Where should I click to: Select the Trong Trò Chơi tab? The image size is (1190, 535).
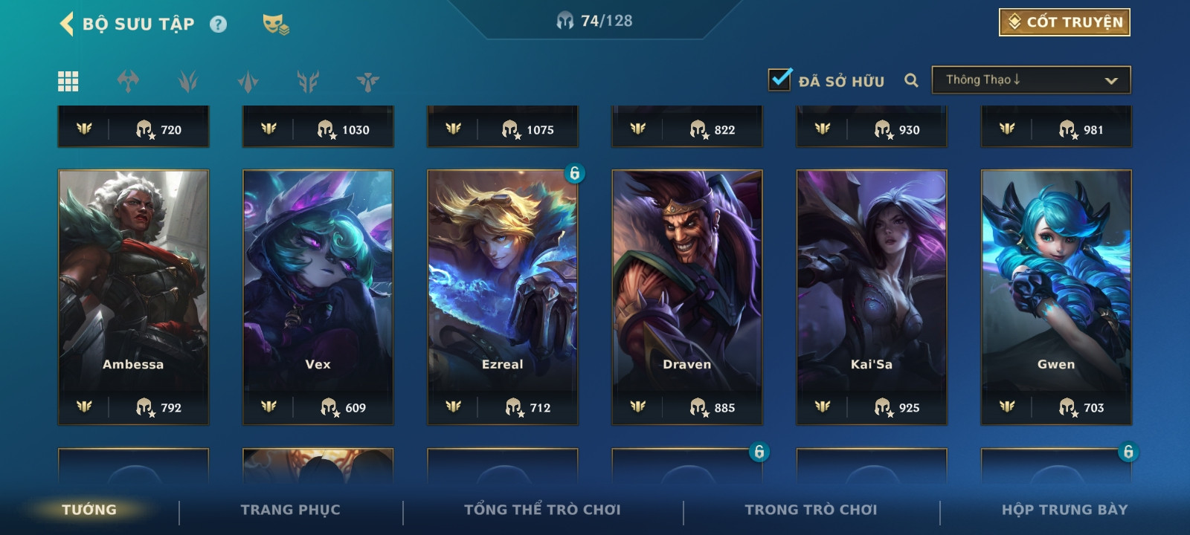point(811,510)
